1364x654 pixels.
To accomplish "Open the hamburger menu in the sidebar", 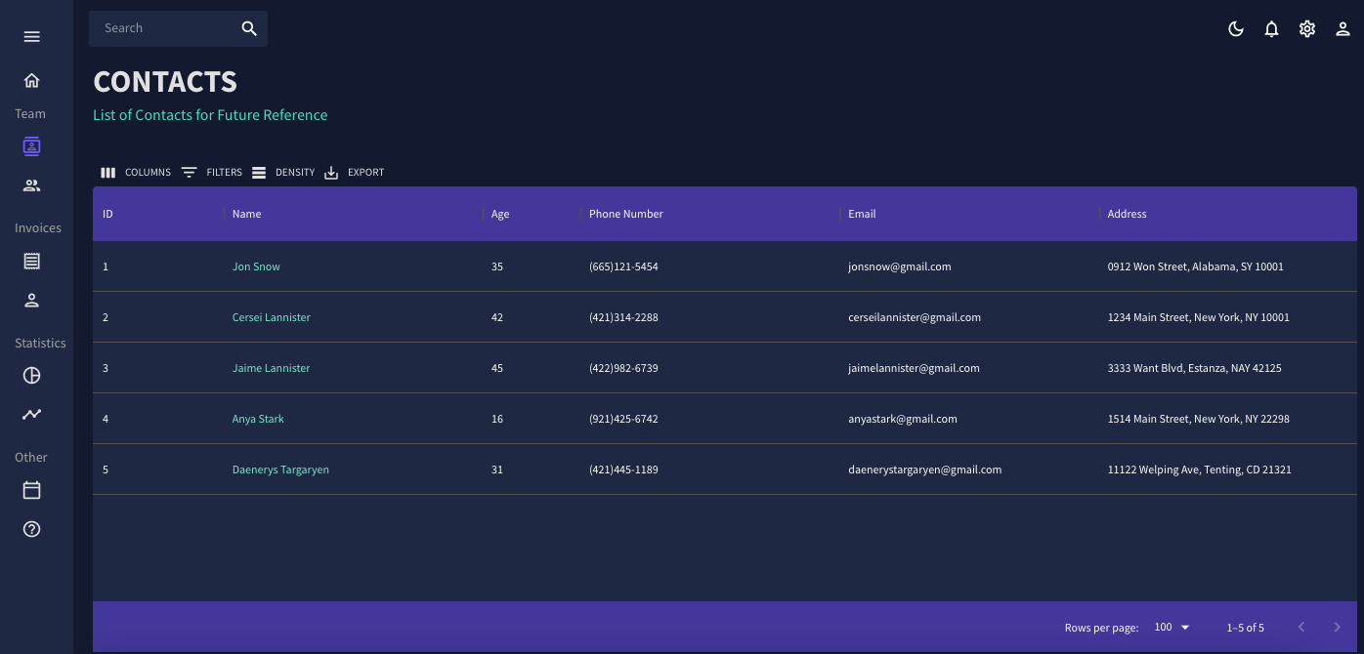I will 31,37.
